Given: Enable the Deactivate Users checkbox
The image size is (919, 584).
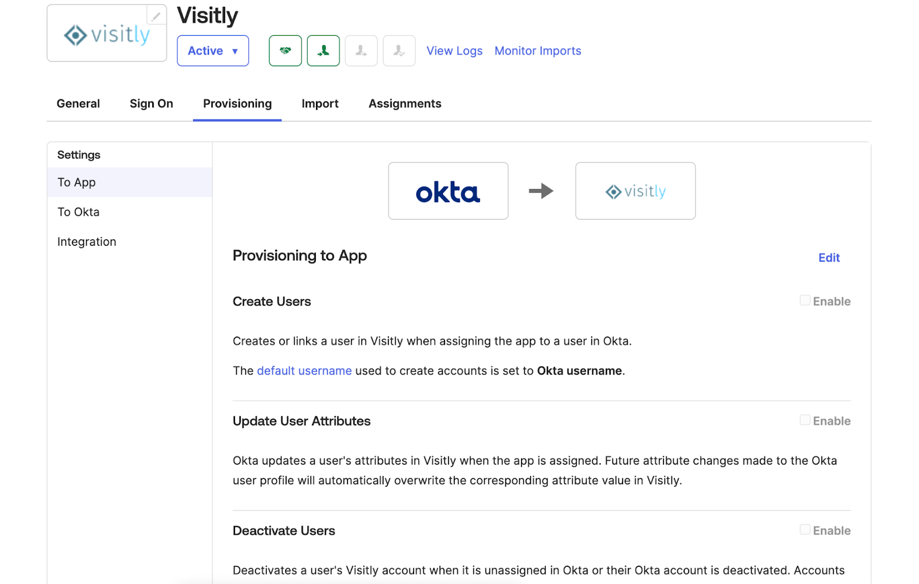Looking at the screenshot, I should point(805,529).
